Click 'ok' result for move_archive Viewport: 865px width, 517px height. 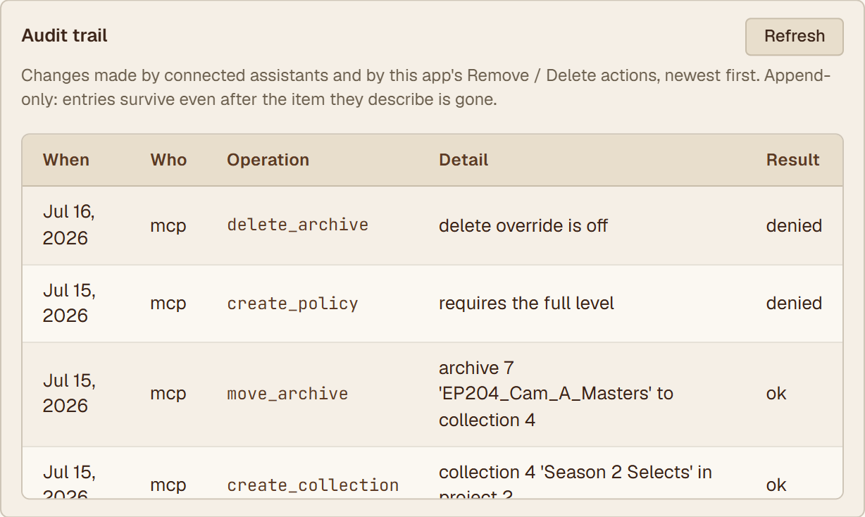click(x=776, y=394)
